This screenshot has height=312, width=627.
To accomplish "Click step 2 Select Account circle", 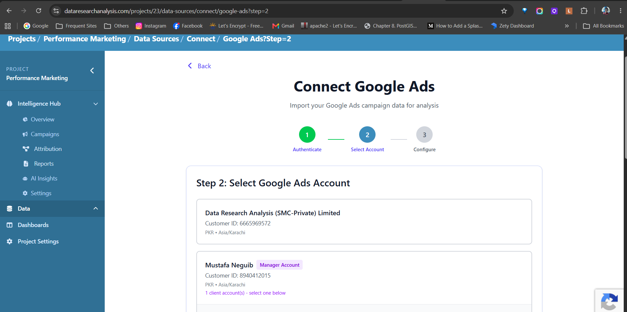I will point(367,135).
